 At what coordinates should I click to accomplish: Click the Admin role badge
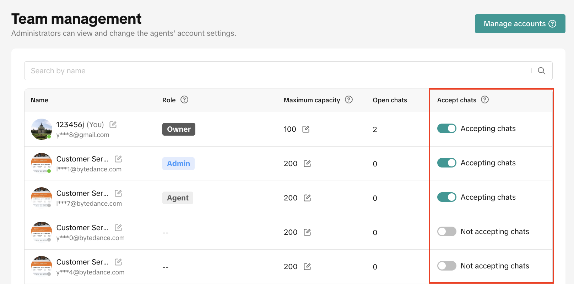coord(178,164)
